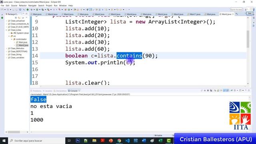Click the Search flashlight toolbar icon
Screen dimensions: 256x144
point(81,10)
